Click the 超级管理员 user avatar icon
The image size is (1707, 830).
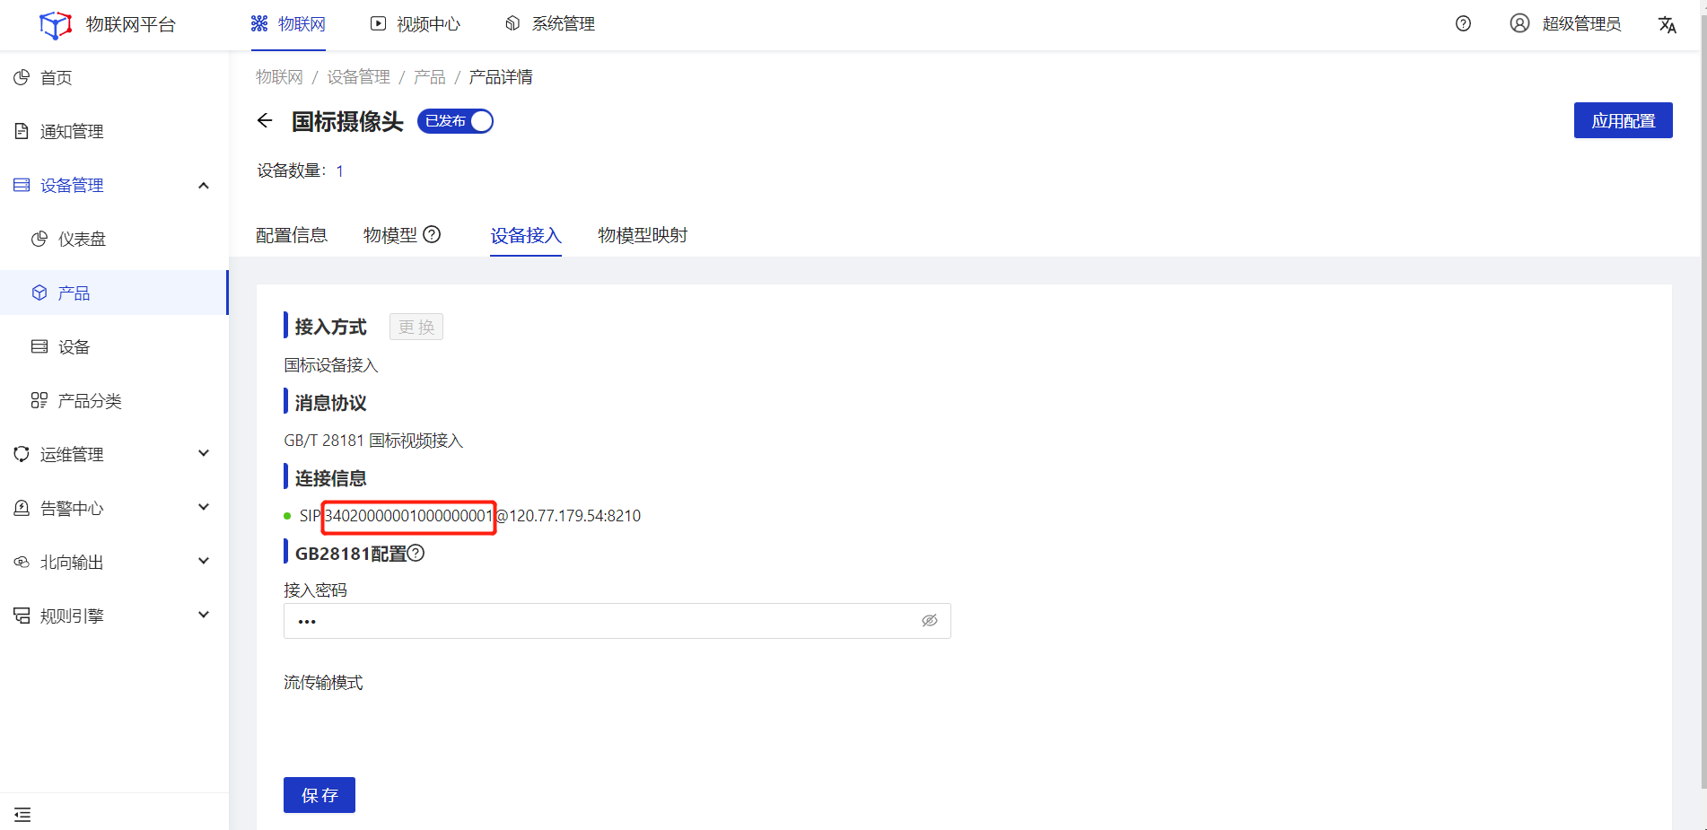(x=1519, y=24)
